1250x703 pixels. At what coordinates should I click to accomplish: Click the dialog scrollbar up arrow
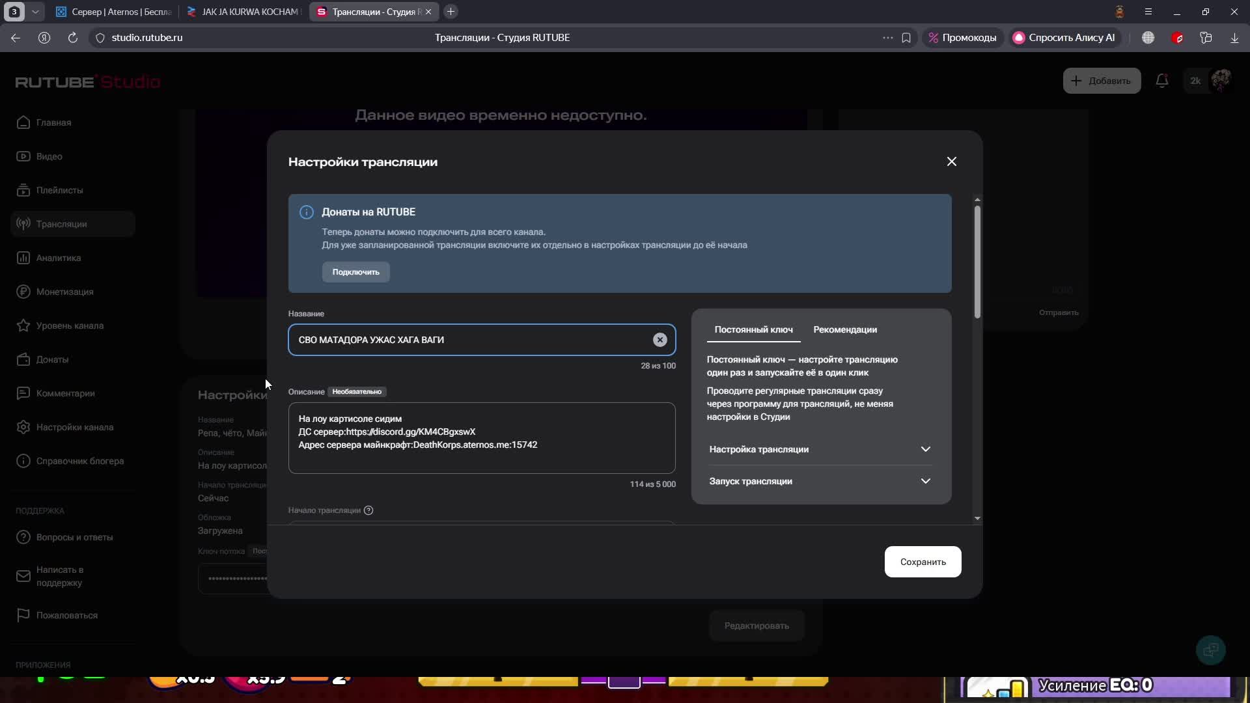click(977, 199)
